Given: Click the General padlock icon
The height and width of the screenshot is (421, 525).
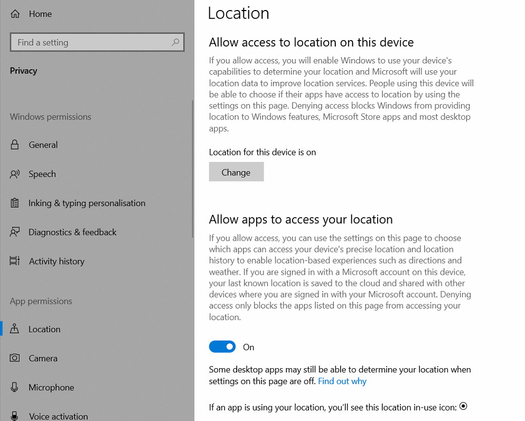Looking at the screenshot, I should coord(14,145).
